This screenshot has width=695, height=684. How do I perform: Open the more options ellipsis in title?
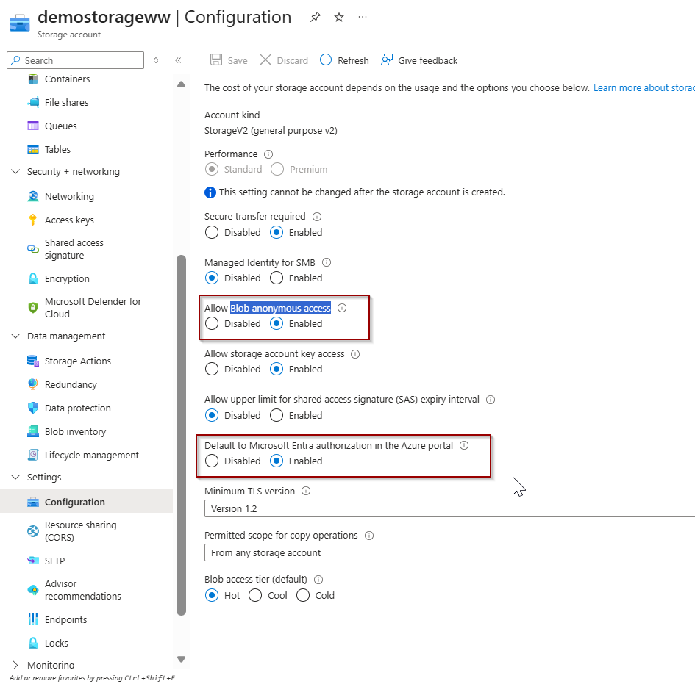pos(363,18)
